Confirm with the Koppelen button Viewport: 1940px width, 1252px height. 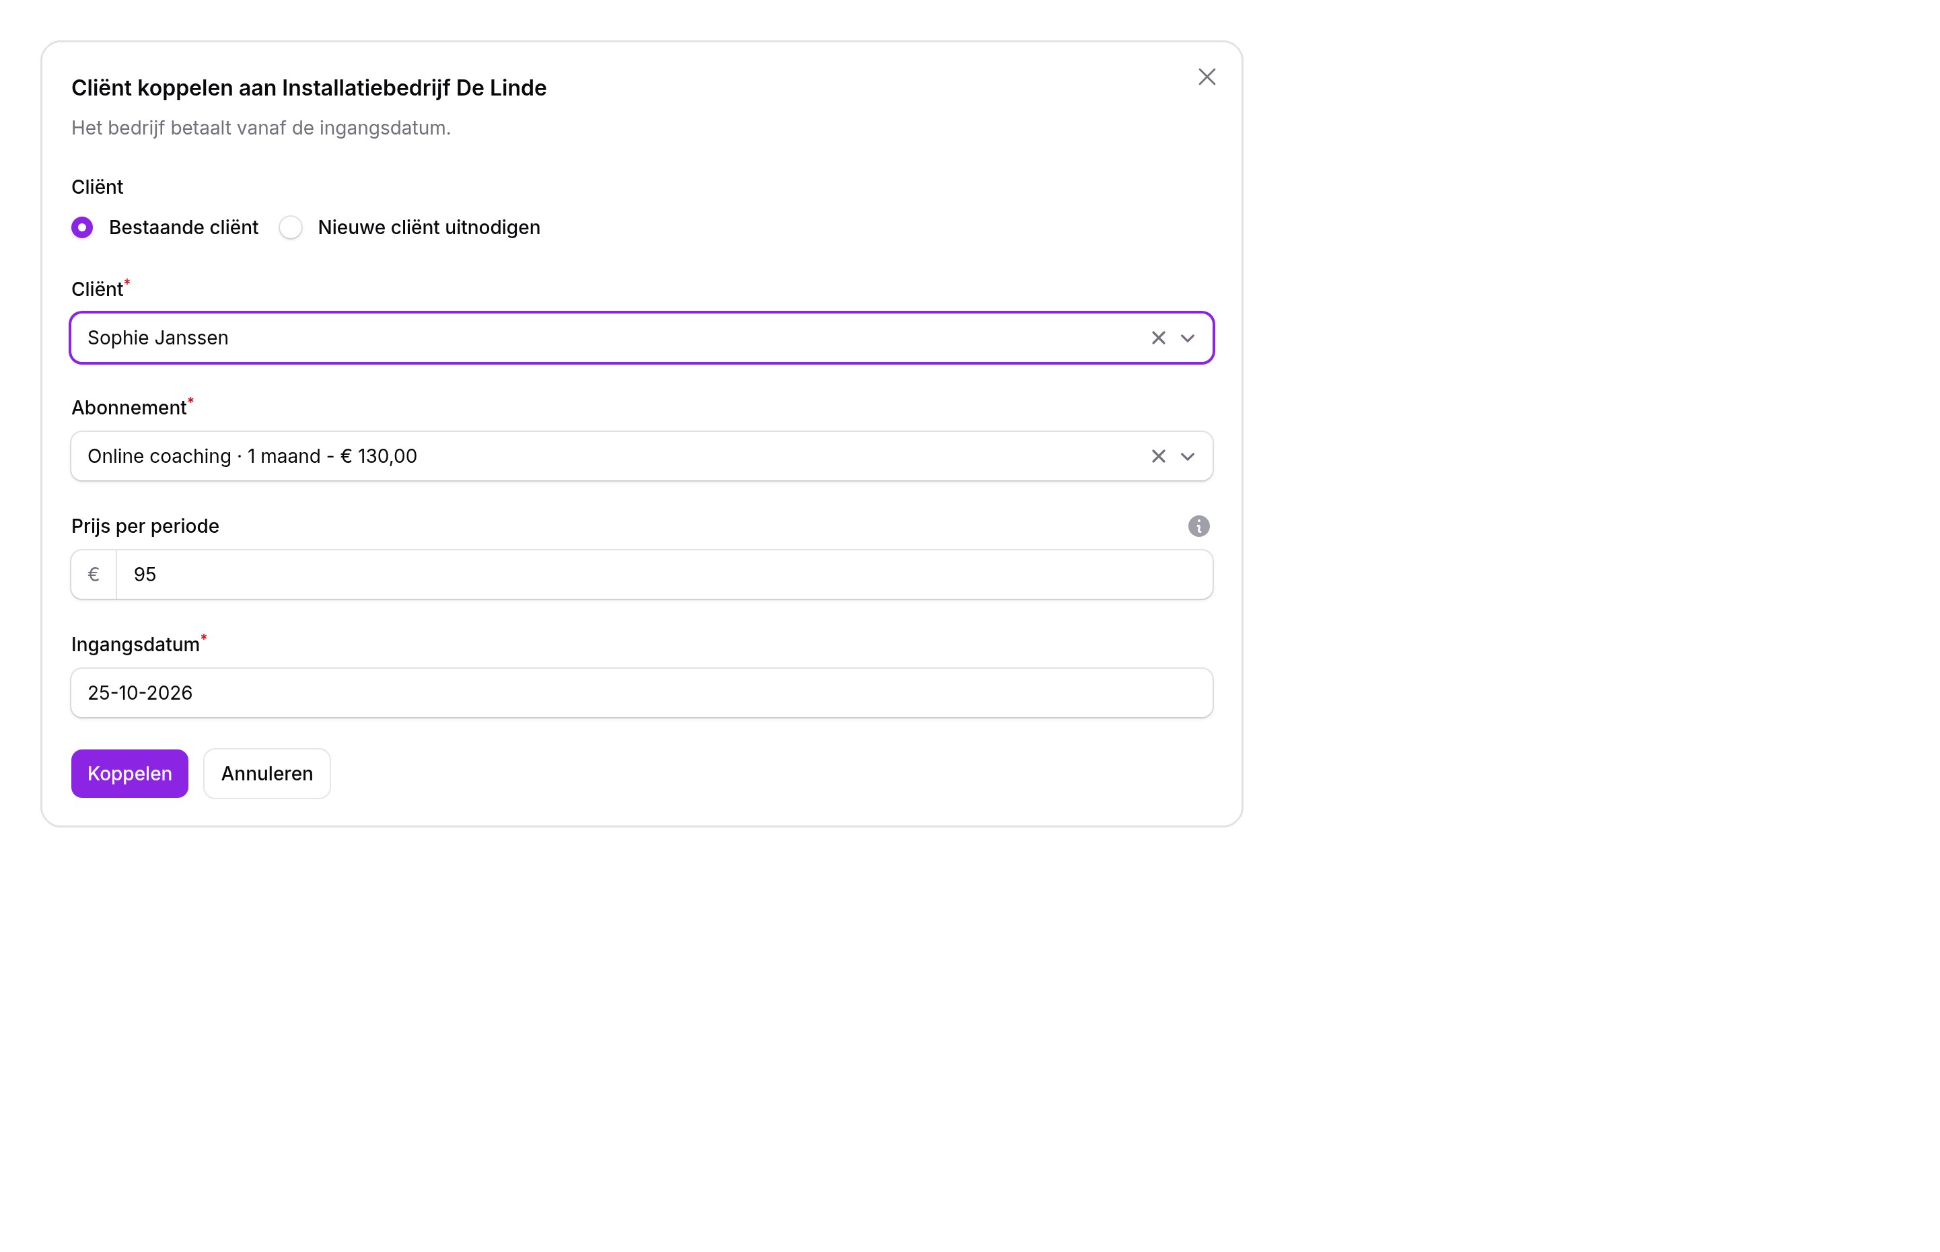(x=129, y=773)
